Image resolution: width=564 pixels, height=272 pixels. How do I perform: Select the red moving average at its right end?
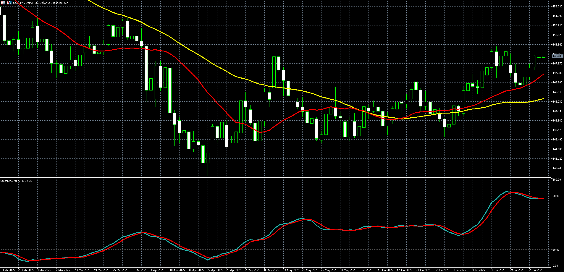(543, 75)
